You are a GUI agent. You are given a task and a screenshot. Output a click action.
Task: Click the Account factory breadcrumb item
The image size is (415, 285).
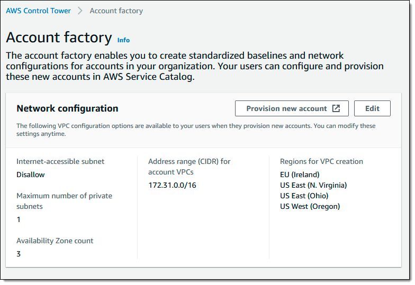click(x=116, y=11)
